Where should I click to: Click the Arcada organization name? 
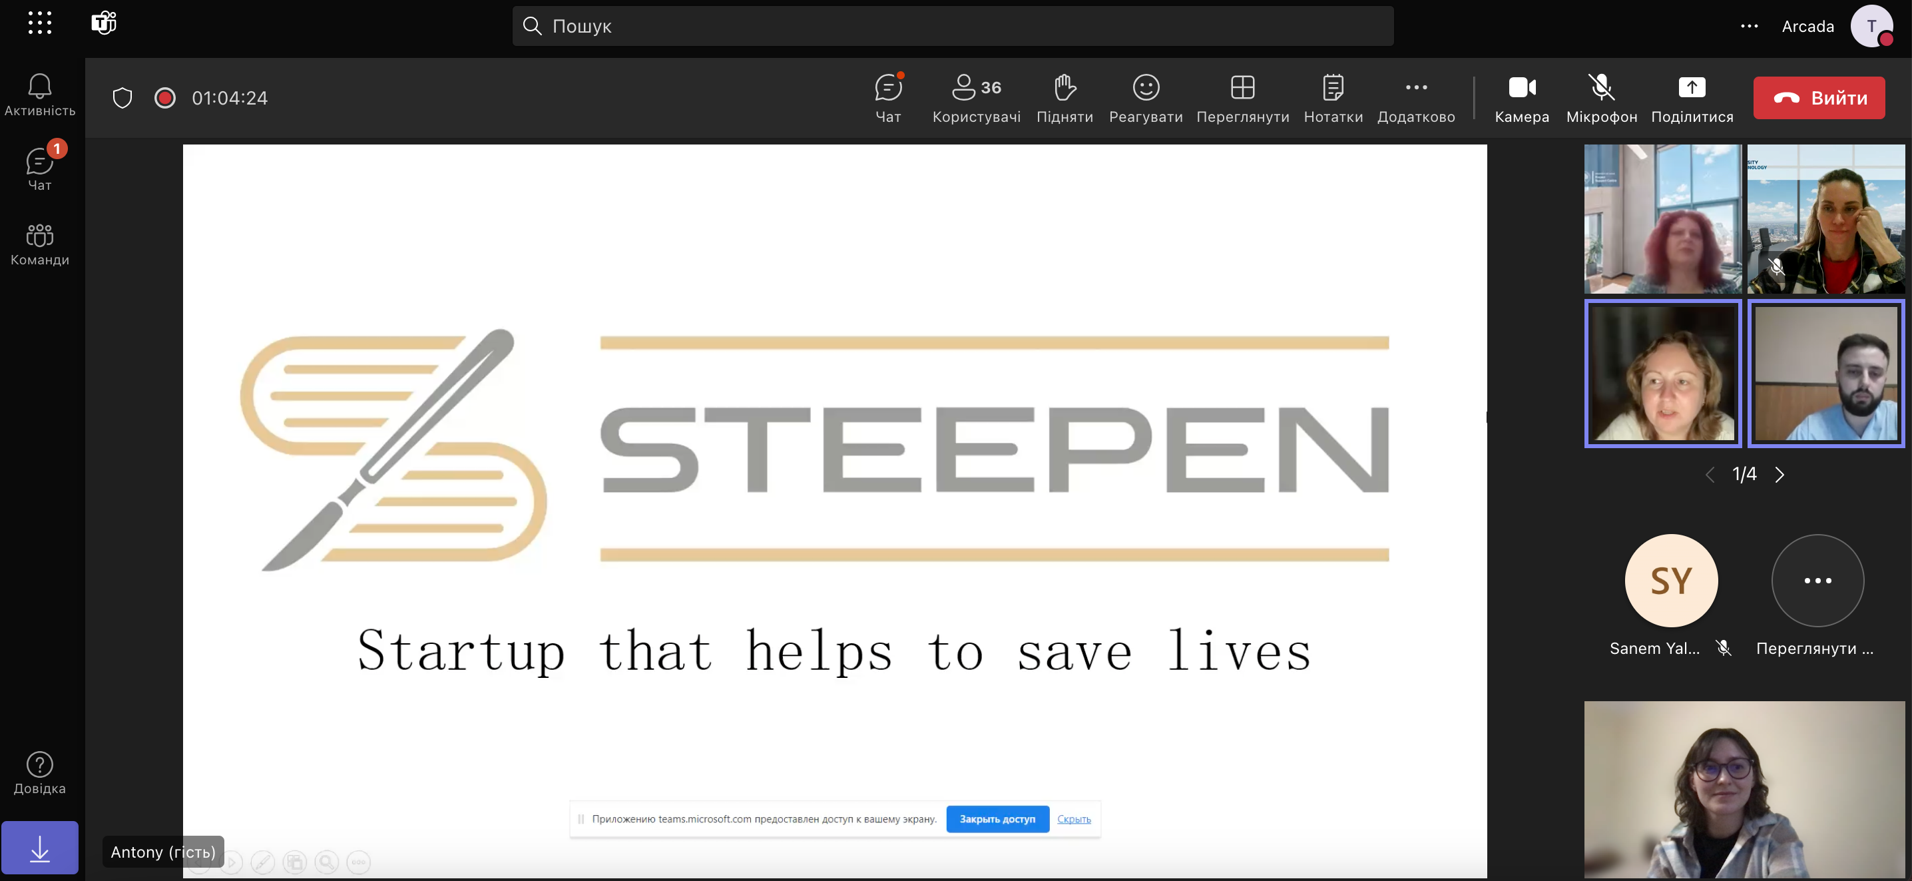point(1807,26)
